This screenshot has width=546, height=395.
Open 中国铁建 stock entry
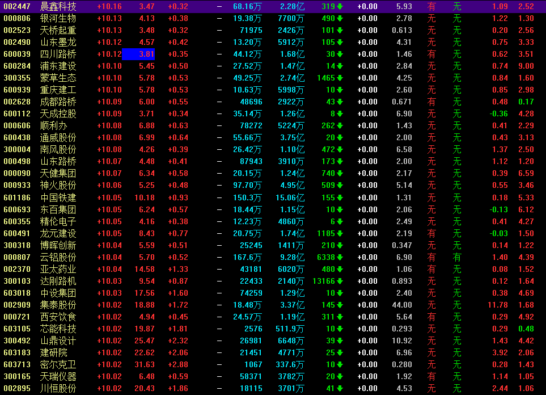click(58, 197)
